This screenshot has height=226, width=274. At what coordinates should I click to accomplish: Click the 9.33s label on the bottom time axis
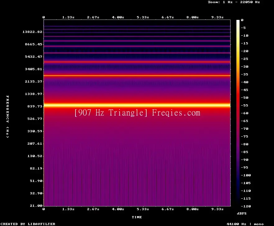217,209
